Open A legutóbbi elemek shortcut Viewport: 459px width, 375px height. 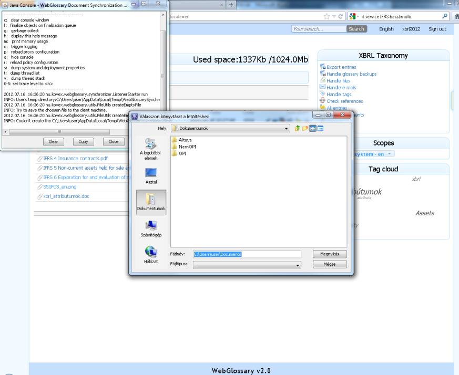151,149
